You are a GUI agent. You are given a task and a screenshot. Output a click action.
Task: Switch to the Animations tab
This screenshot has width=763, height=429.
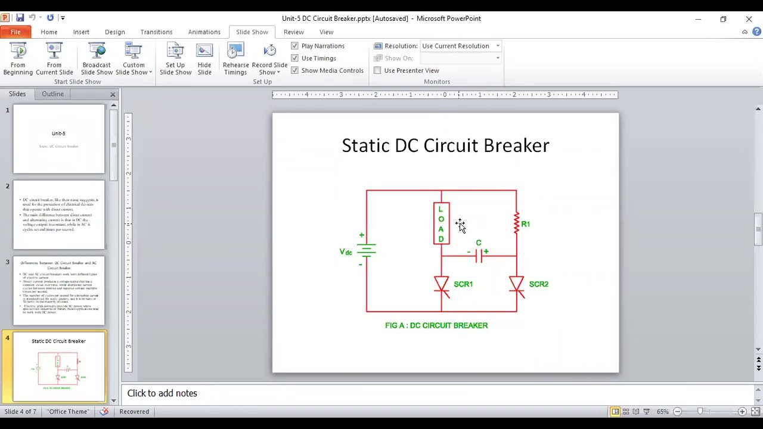tap(204, 32)
